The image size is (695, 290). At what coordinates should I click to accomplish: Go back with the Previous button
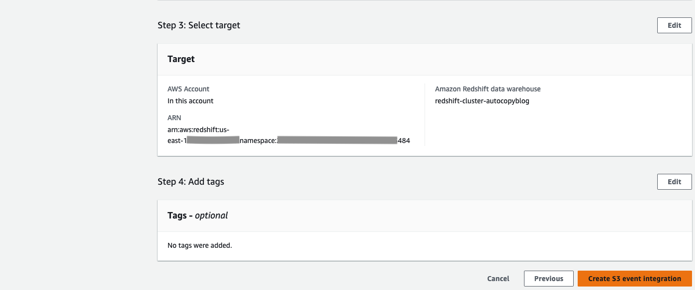click(x=548, y=279)
